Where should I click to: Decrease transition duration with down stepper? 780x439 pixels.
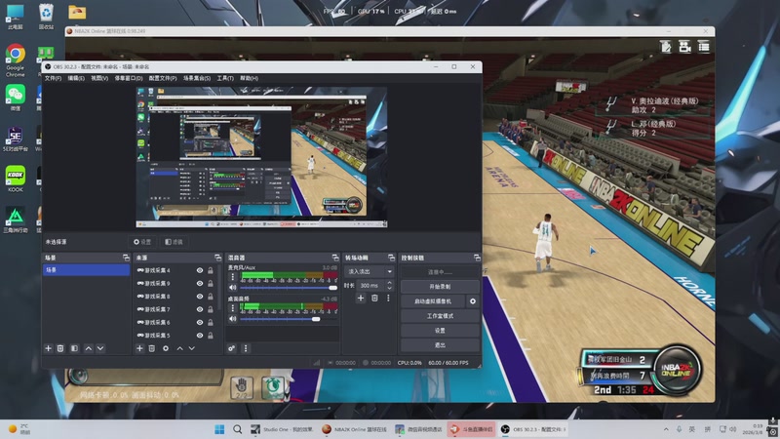(x=389, y=288)
